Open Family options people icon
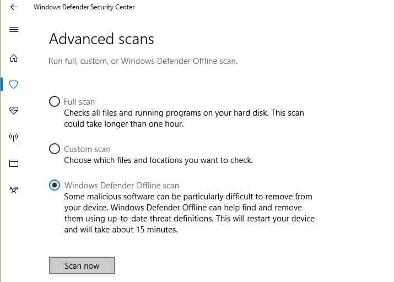Screen dimensions: 394x282 coord(14,189)
